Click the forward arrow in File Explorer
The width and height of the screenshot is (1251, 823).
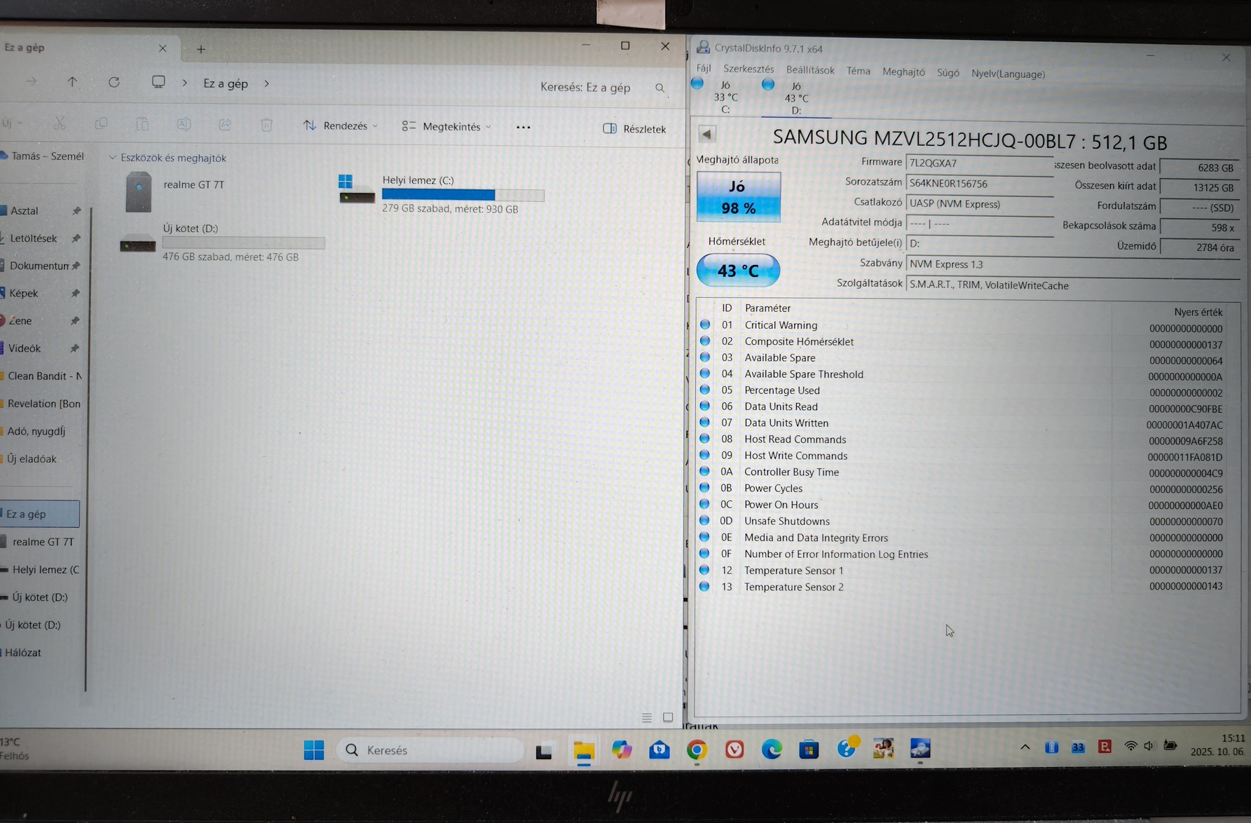pos(32,82)
